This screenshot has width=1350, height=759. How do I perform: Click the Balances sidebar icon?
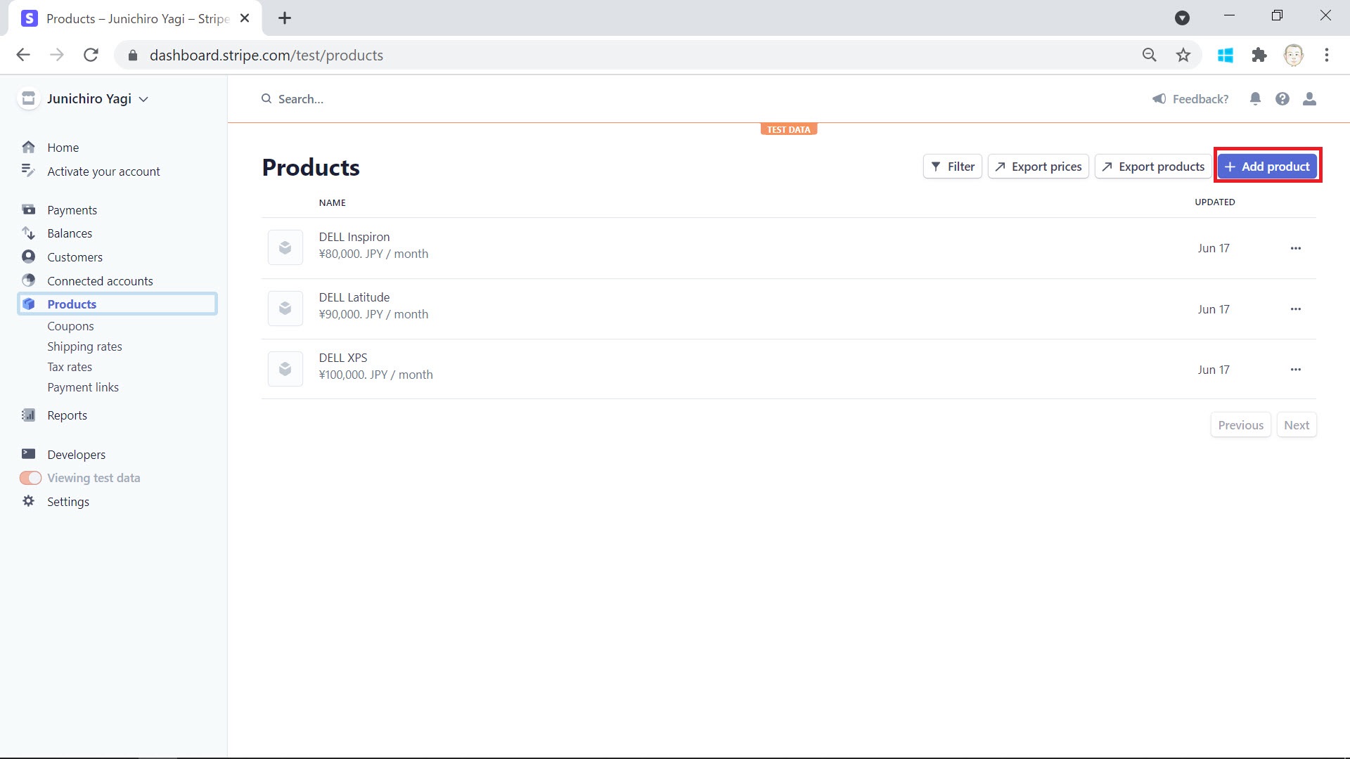tap(28, 233)
